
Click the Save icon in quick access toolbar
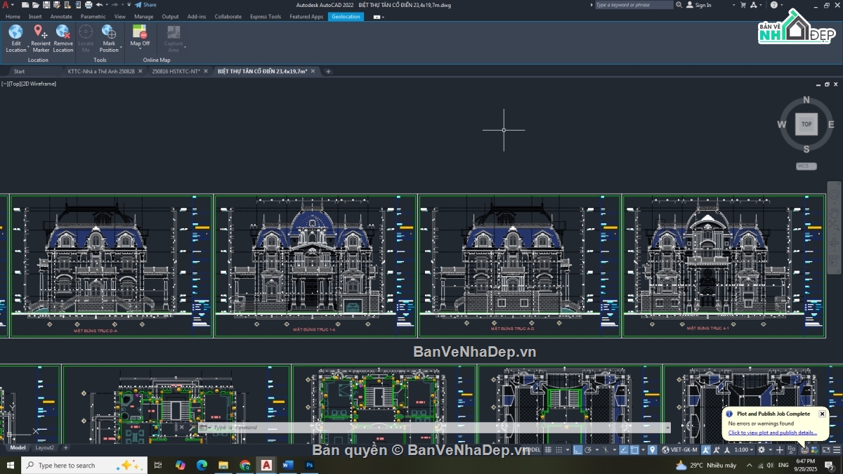46,5
